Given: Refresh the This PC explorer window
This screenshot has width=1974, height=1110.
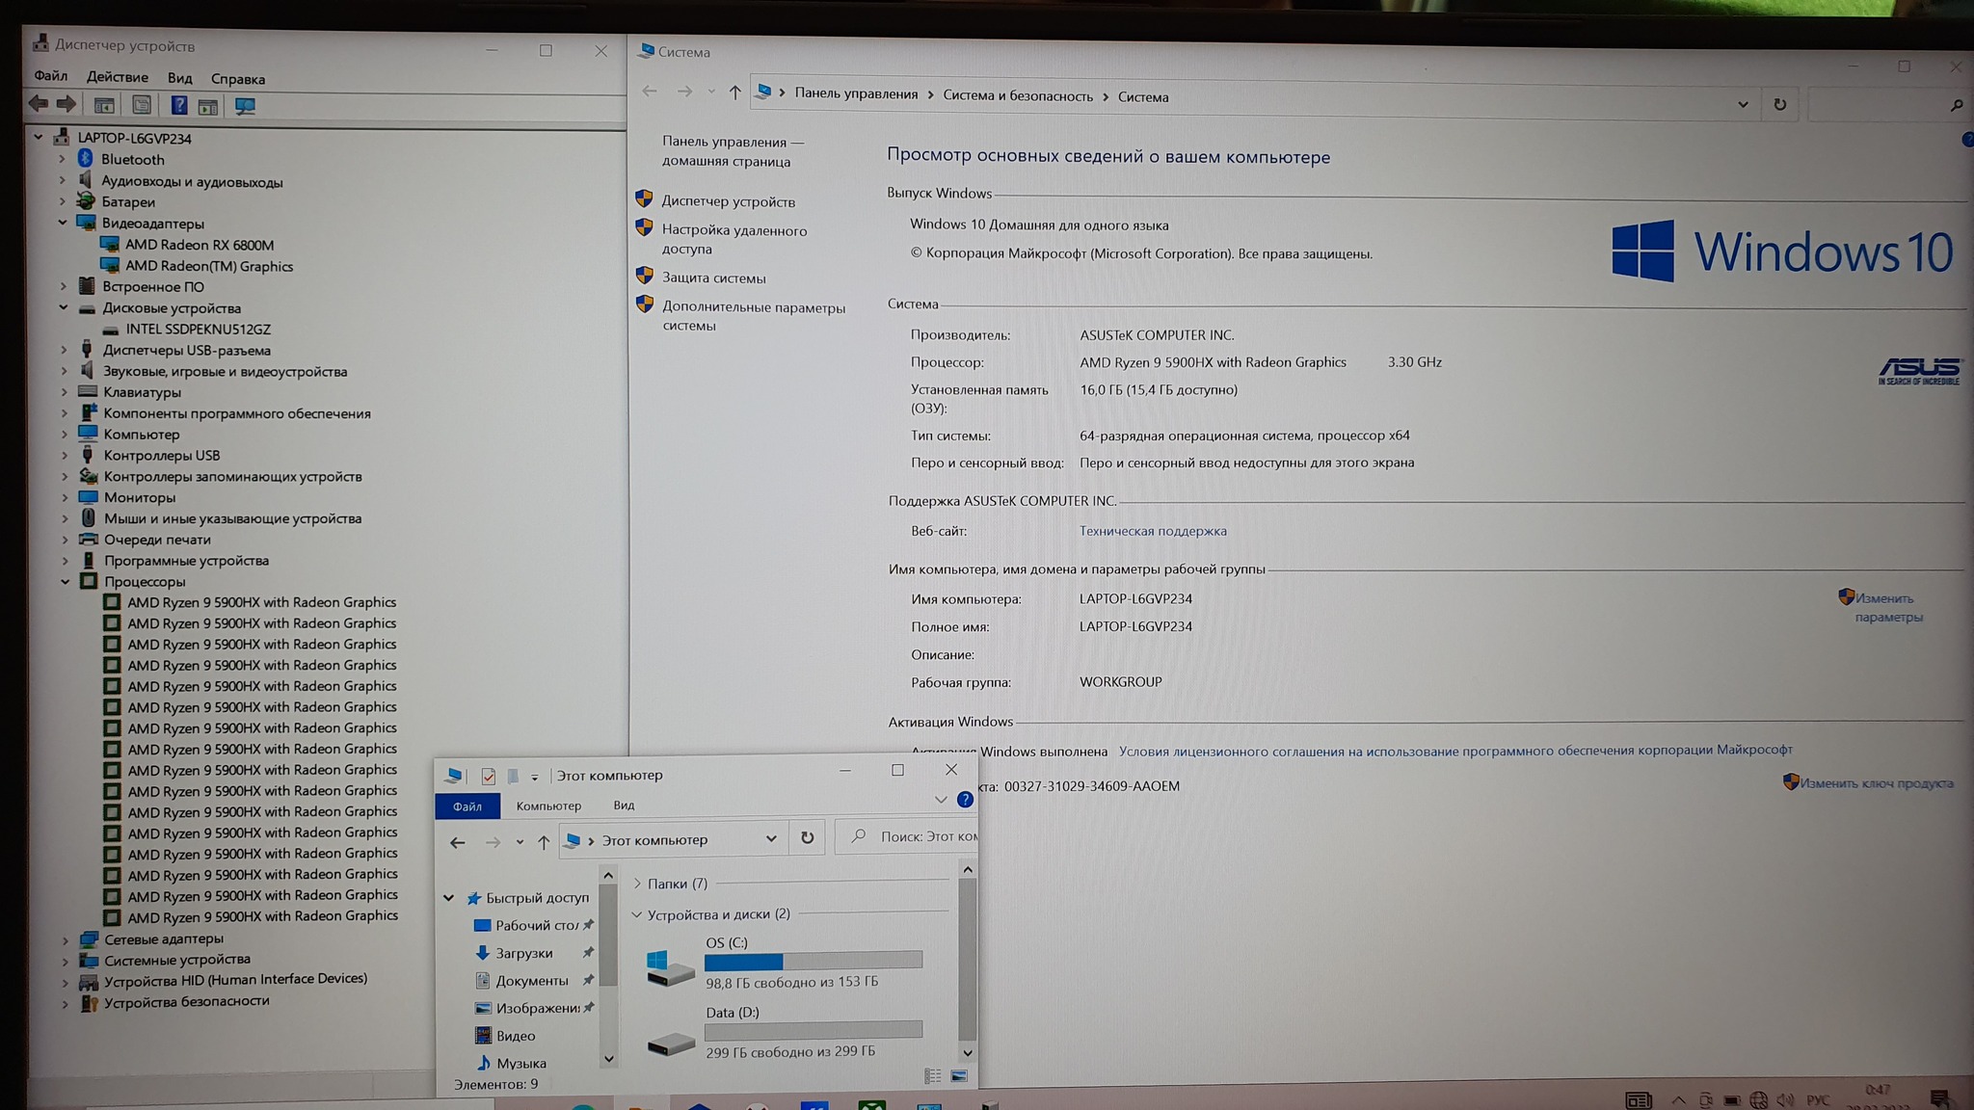Looking at the screenshot, I should tap(807, 838).
